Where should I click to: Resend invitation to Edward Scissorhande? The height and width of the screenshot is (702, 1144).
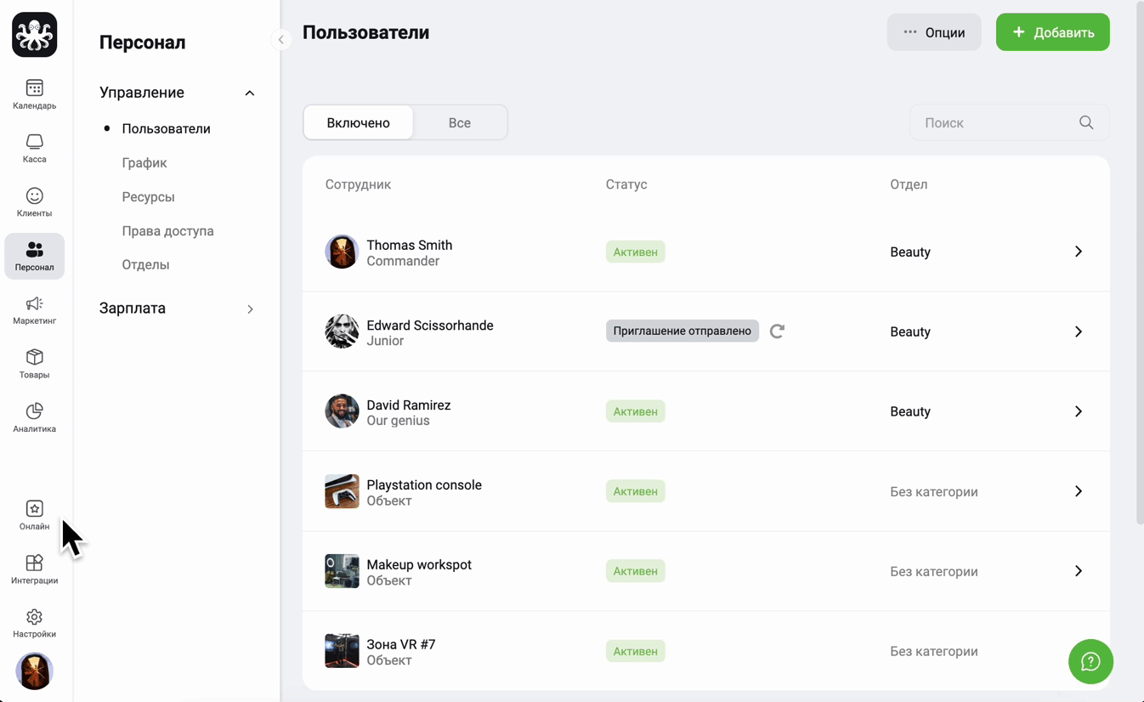(777, 331)
